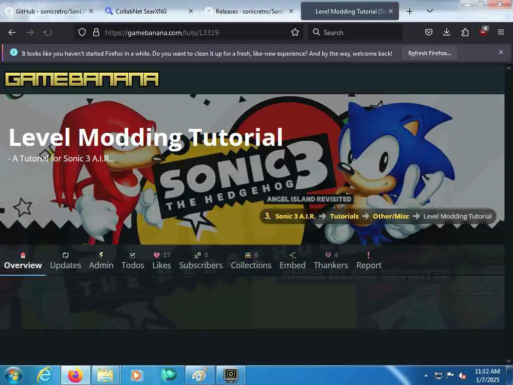Open the Collections tab

point(251,261)
